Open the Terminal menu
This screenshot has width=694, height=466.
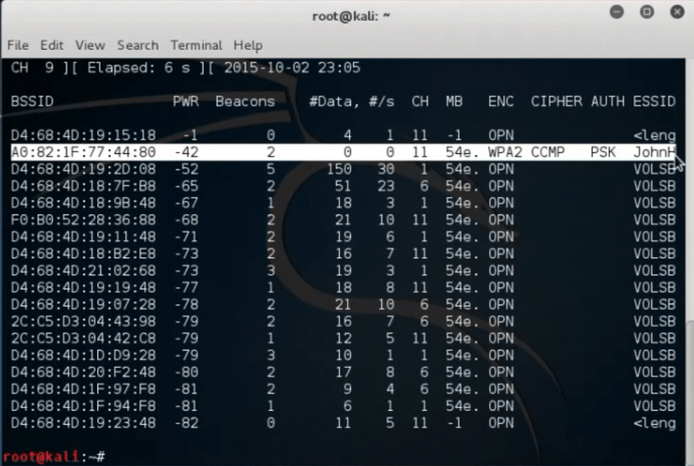pos(196,45)
